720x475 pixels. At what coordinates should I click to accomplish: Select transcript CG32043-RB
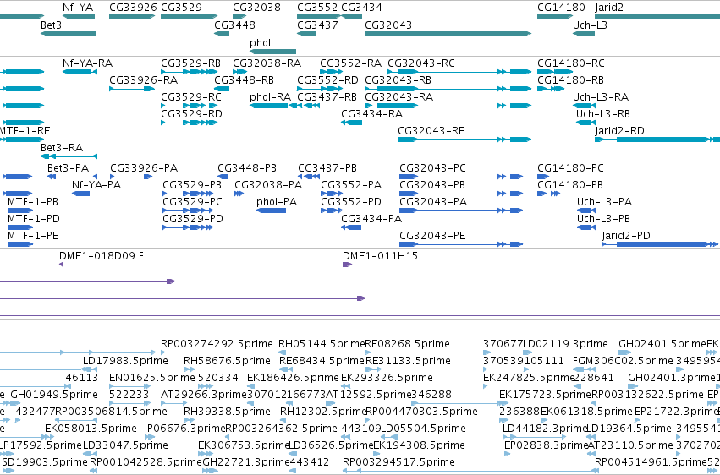[x=398, y=79]
